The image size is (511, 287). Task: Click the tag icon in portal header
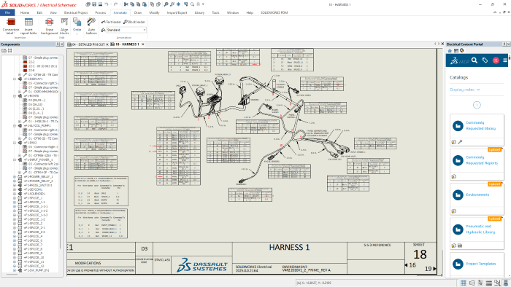click(x=485, y=60)
